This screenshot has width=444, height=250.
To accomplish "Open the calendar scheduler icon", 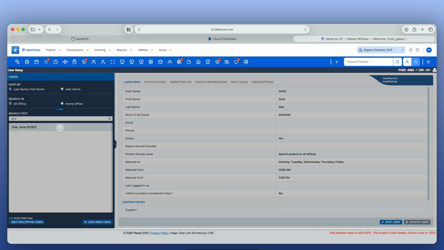I will [x=36, y=62].
